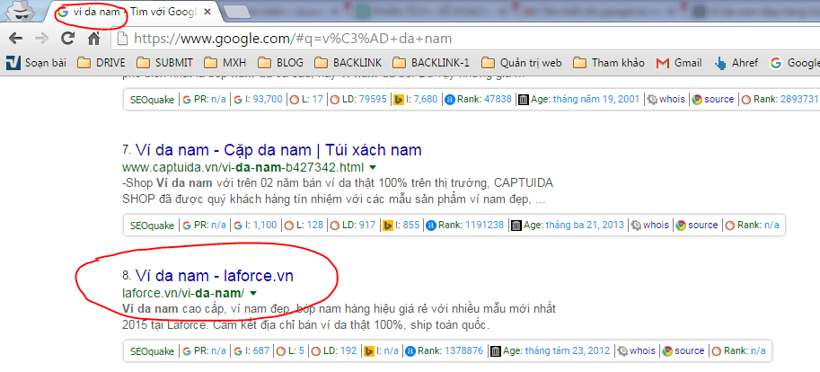
Task: Click the browser Forward arrow
Action: coord(41,39)
